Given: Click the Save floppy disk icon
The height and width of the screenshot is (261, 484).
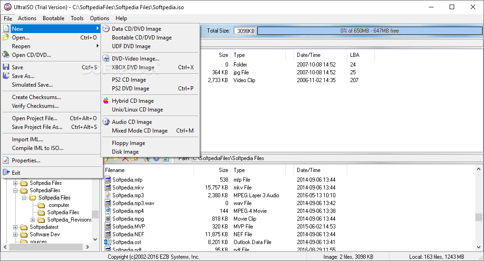Looking at the screenshot, I should (6, 67).
